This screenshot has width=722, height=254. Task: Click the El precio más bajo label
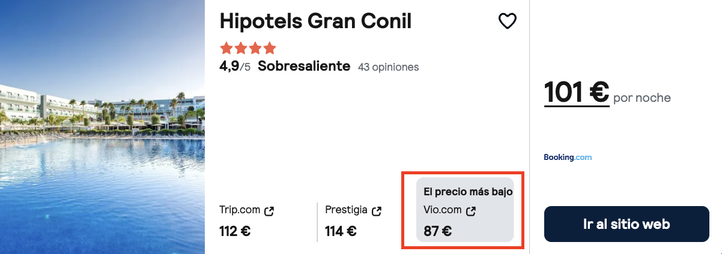[x=468, y=192]
